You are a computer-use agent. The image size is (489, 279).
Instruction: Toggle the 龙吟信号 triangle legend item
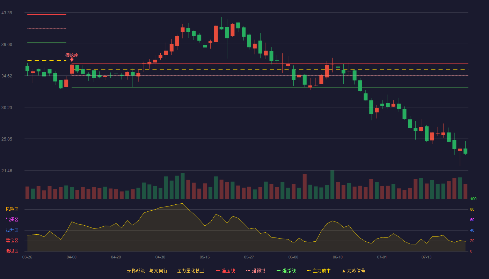point(353,271)
